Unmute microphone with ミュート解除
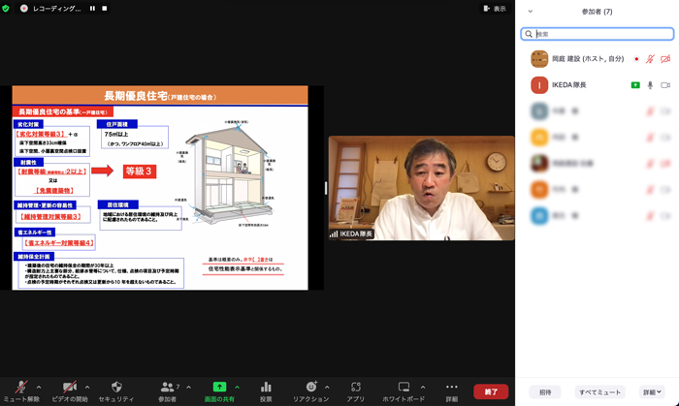The image size is (679, 406). coord(21,391)
